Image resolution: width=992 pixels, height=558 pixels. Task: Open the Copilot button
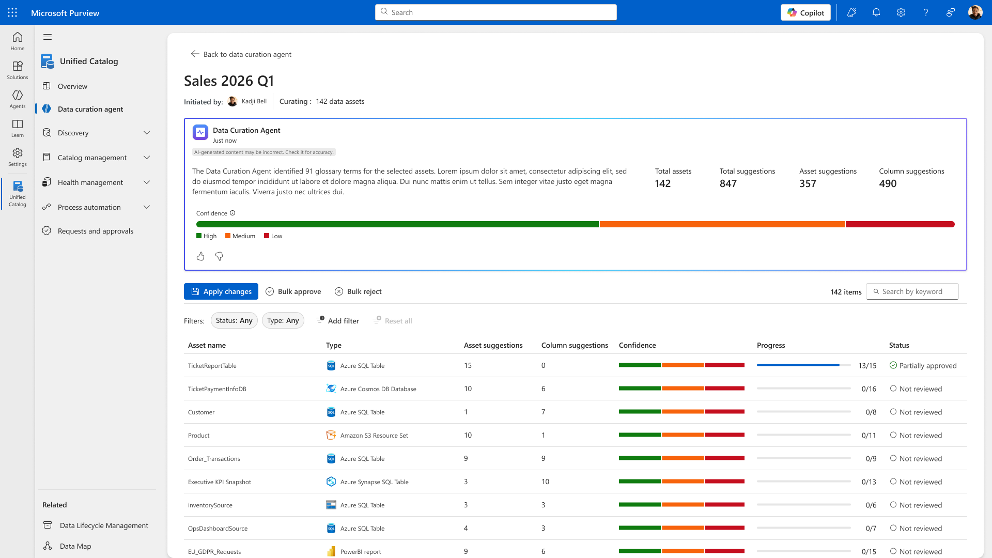click(805, 12)
